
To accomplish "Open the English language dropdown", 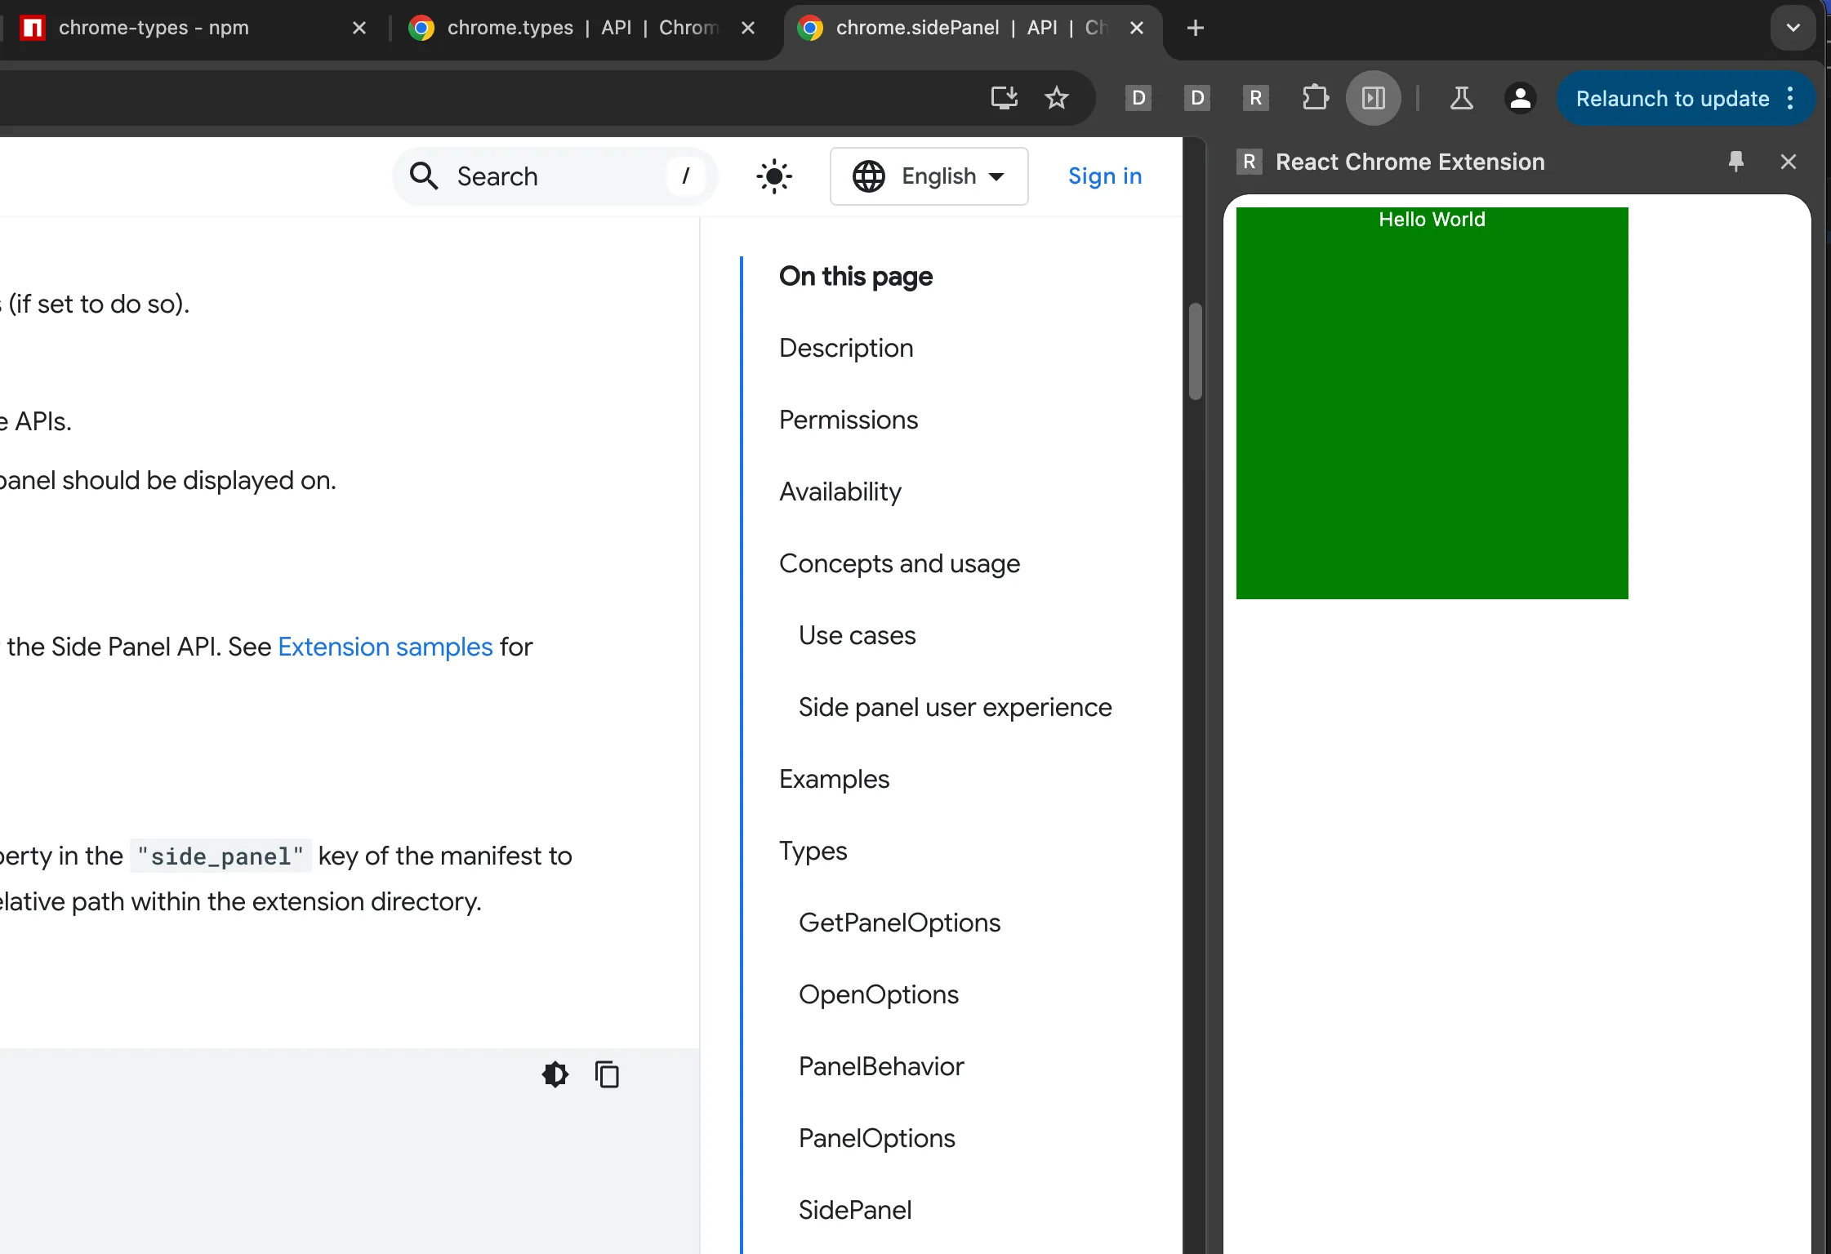I will pyautogui.click(x=929, y=176).
